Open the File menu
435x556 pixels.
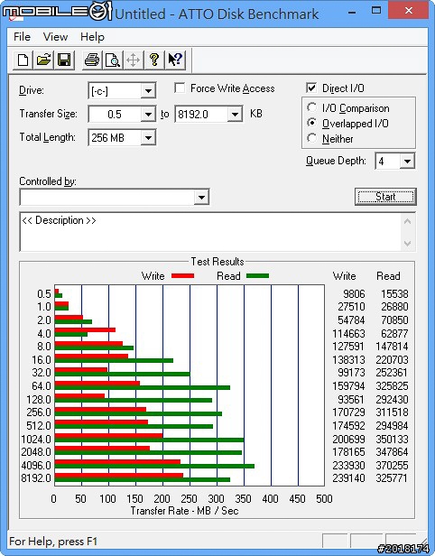click(x=22, y=36)
